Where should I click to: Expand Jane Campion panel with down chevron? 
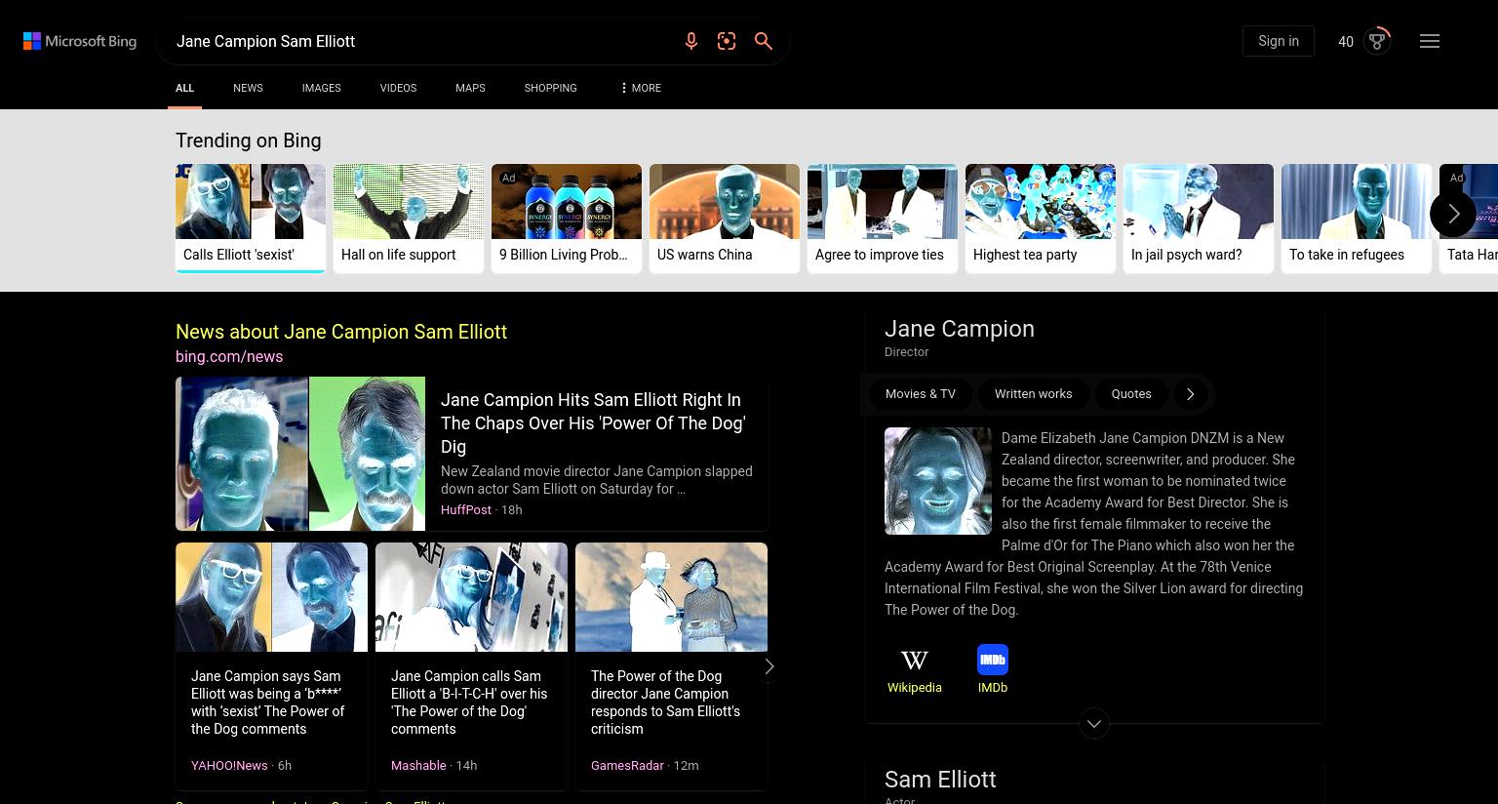click(1094, 723)
